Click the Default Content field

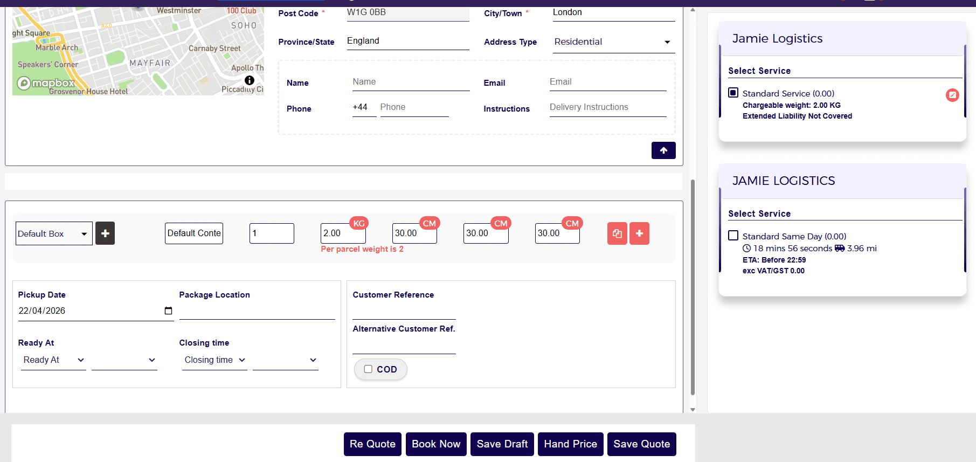point(194,233)
